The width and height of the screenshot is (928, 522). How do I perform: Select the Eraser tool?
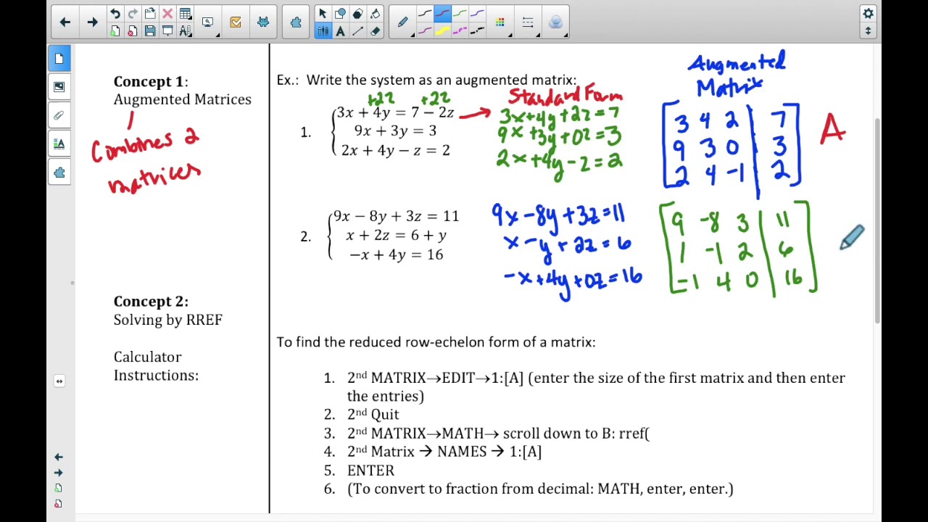tap(375, 31)
